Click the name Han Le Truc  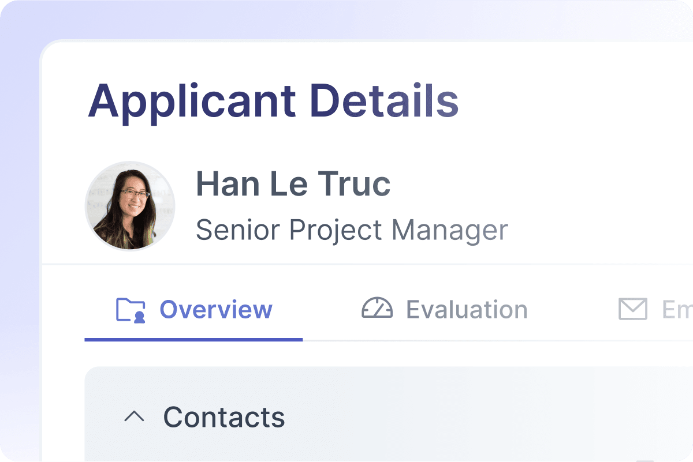293,183
